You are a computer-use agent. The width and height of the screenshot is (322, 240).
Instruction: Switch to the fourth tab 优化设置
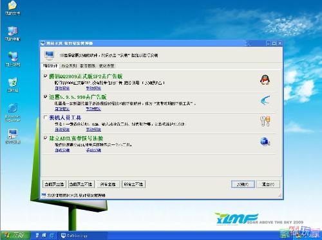coord(106,66)
